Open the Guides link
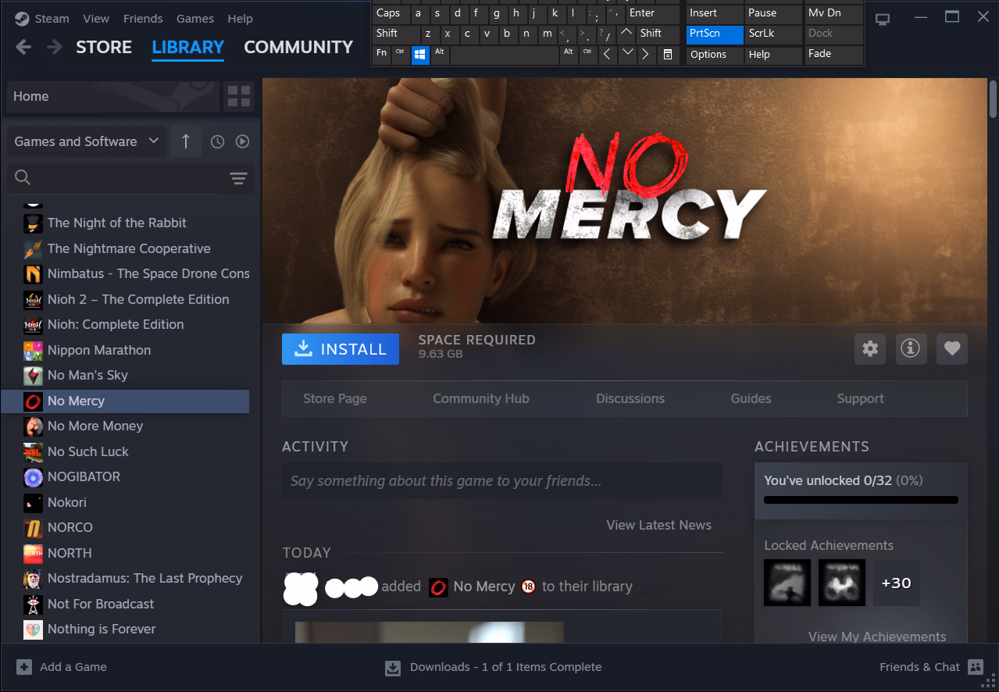 (x=751, y=398)
